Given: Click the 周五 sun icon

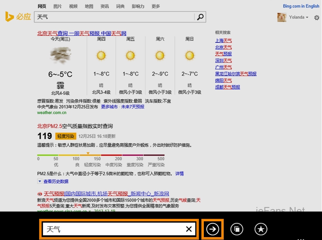Looking at the screenshot, I should click(x=130, y=55).
